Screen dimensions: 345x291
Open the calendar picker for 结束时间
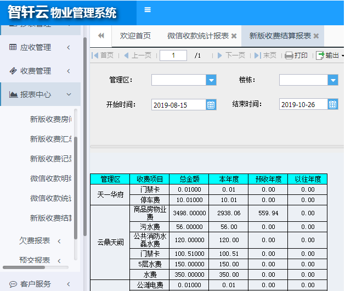[x=333, y=104]
